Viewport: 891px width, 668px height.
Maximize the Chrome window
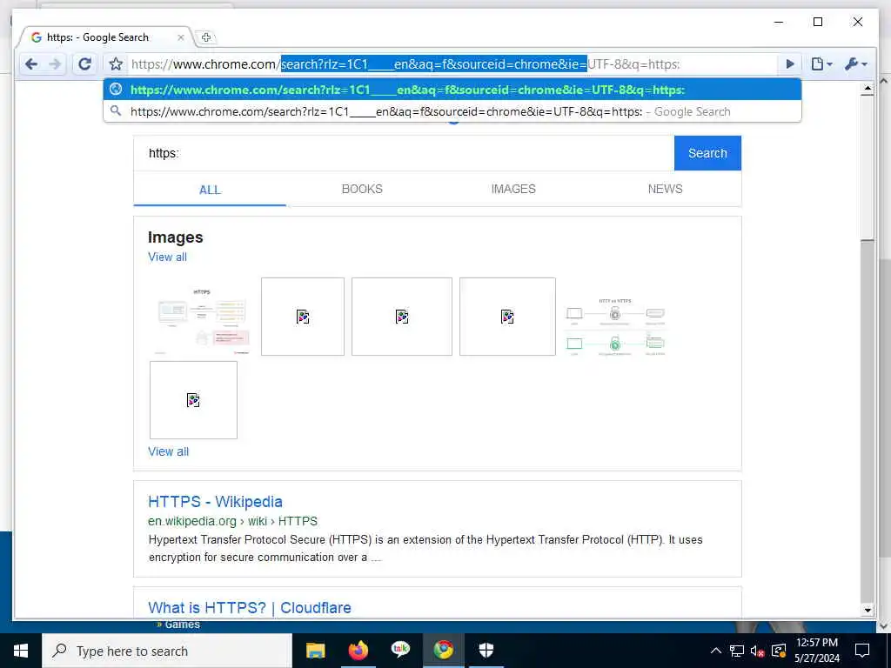coord(818,22)
